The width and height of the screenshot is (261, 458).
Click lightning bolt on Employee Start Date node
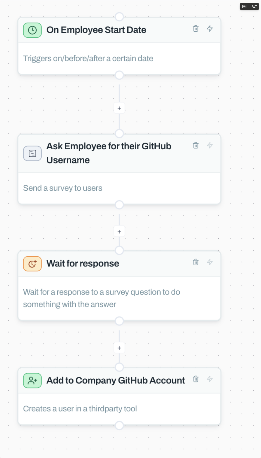(x=210, y=28)
